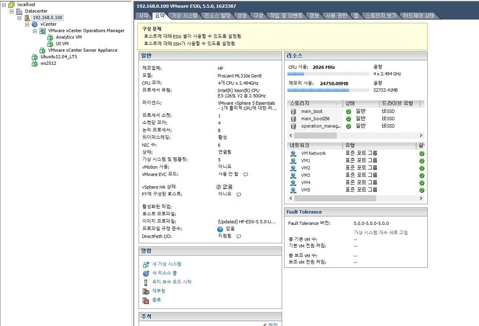Image resolution: width=479 pixels, height=326 pixels.
Task: Click the 종료 link
Action: tap(157, 300)
